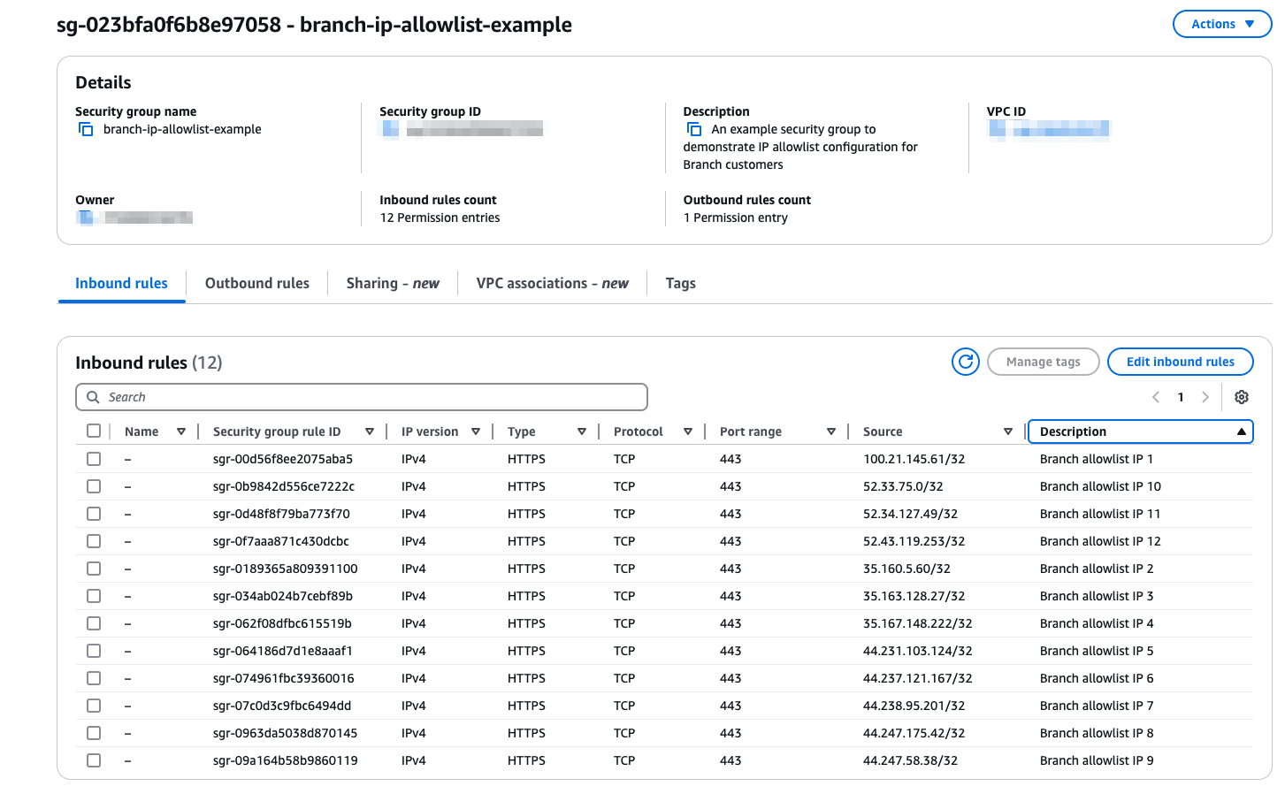1285x794 pixels.
Task: Switch to Tags tab
Action: click(681, 283)
